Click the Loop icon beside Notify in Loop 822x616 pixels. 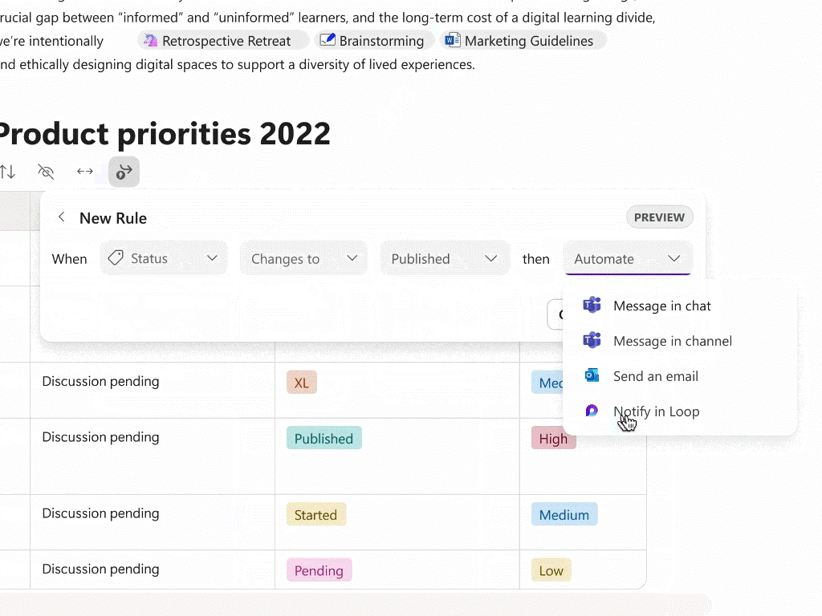pyautogui.click(x=592, y=411)
